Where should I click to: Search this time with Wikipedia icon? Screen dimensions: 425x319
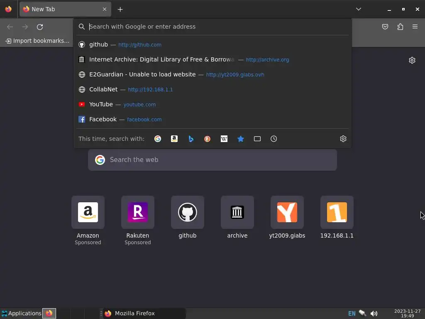(x=224, y=139)
